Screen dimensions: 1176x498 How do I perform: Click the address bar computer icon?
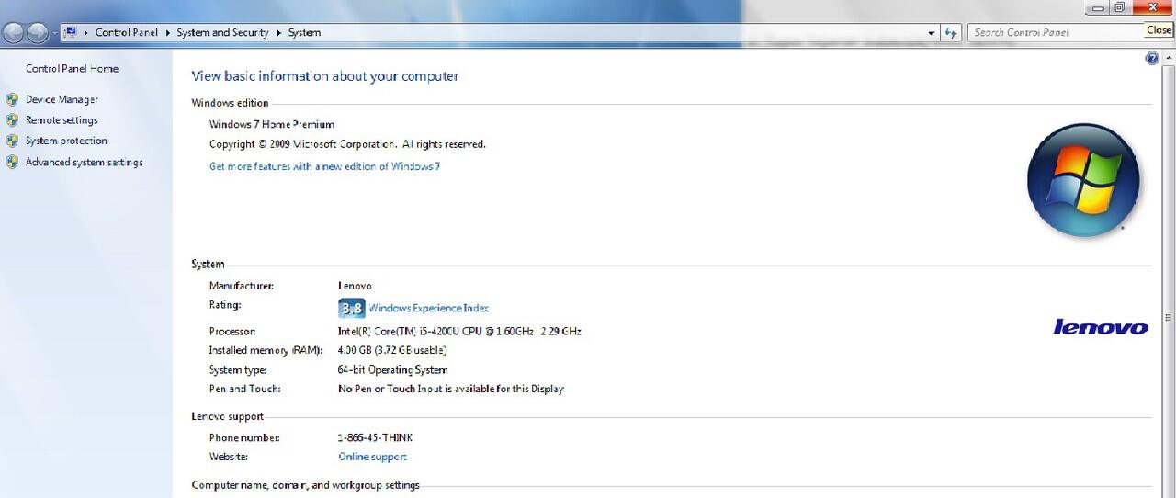tap(70, 32)
